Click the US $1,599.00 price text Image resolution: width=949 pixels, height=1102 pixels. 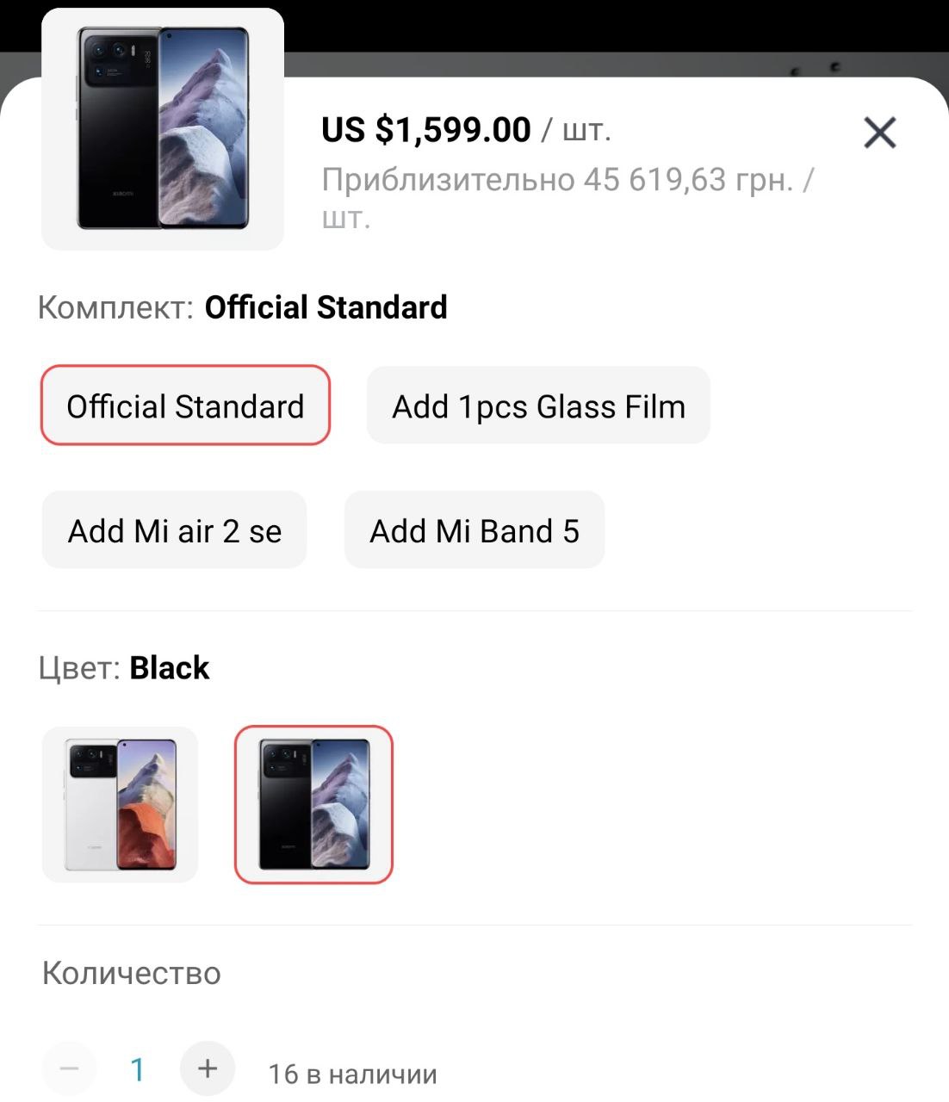click(426, 130)
